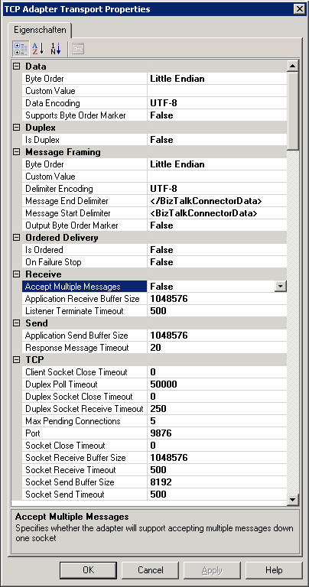This screenshot has height=587, width=309.
Task: Click the Message Start Delimiter value field
Action: [x=217, y=213]
